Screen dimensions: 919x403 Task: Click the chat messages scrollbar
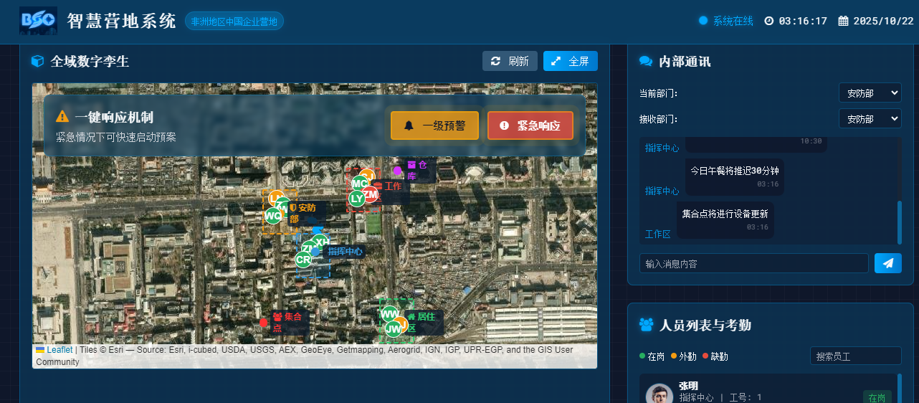pyautogui.click(x=900, y=222)
